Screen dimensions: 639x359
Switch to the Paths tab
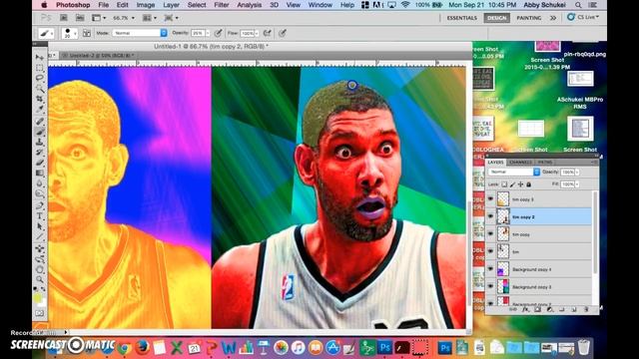point(545,162)
